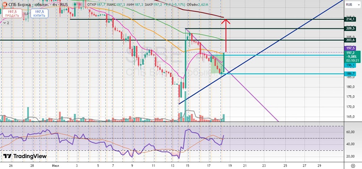The width and height of the screenshot is (362, 169).
Task: Click the 29 date label on time axis
Action: (319, 165)
